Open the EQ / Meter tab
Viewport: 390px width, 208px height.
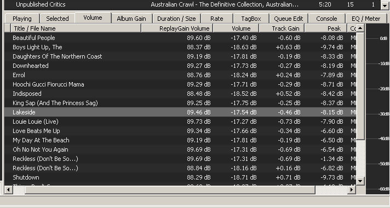click(x=366, y=19)
